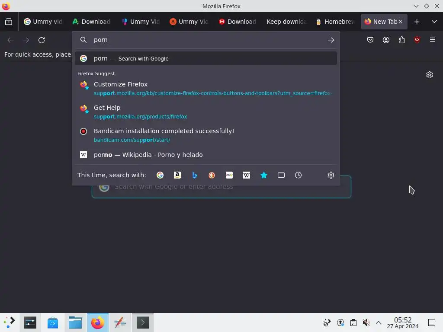Open Get Help support suggestion
Image resolution: width=443 pixels, height=332 pixels.
[205, 112]
